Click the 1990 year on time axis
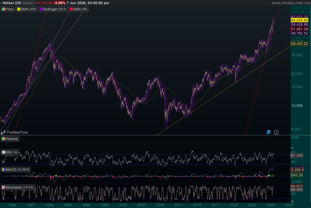 pos(49,205)
